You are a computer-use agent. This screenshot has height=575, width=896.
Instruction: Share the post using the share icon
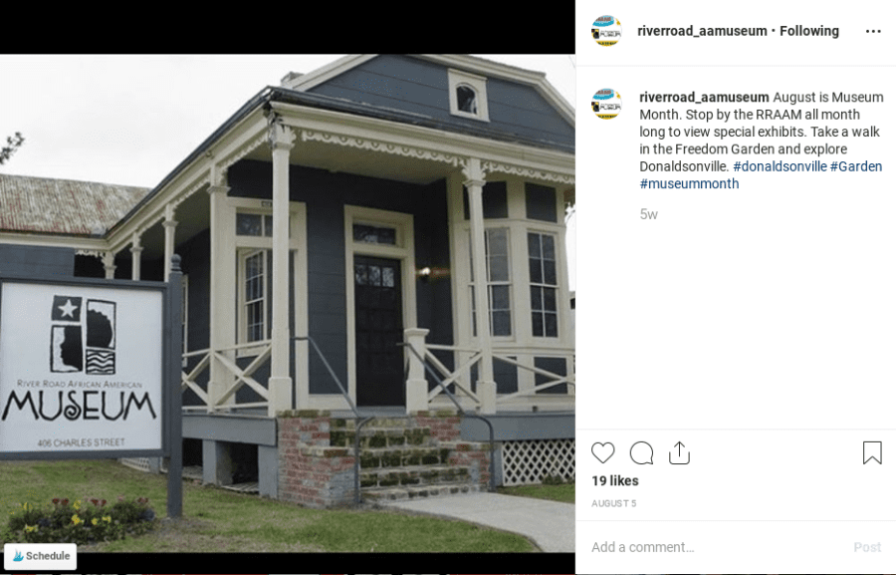point(679,452)
